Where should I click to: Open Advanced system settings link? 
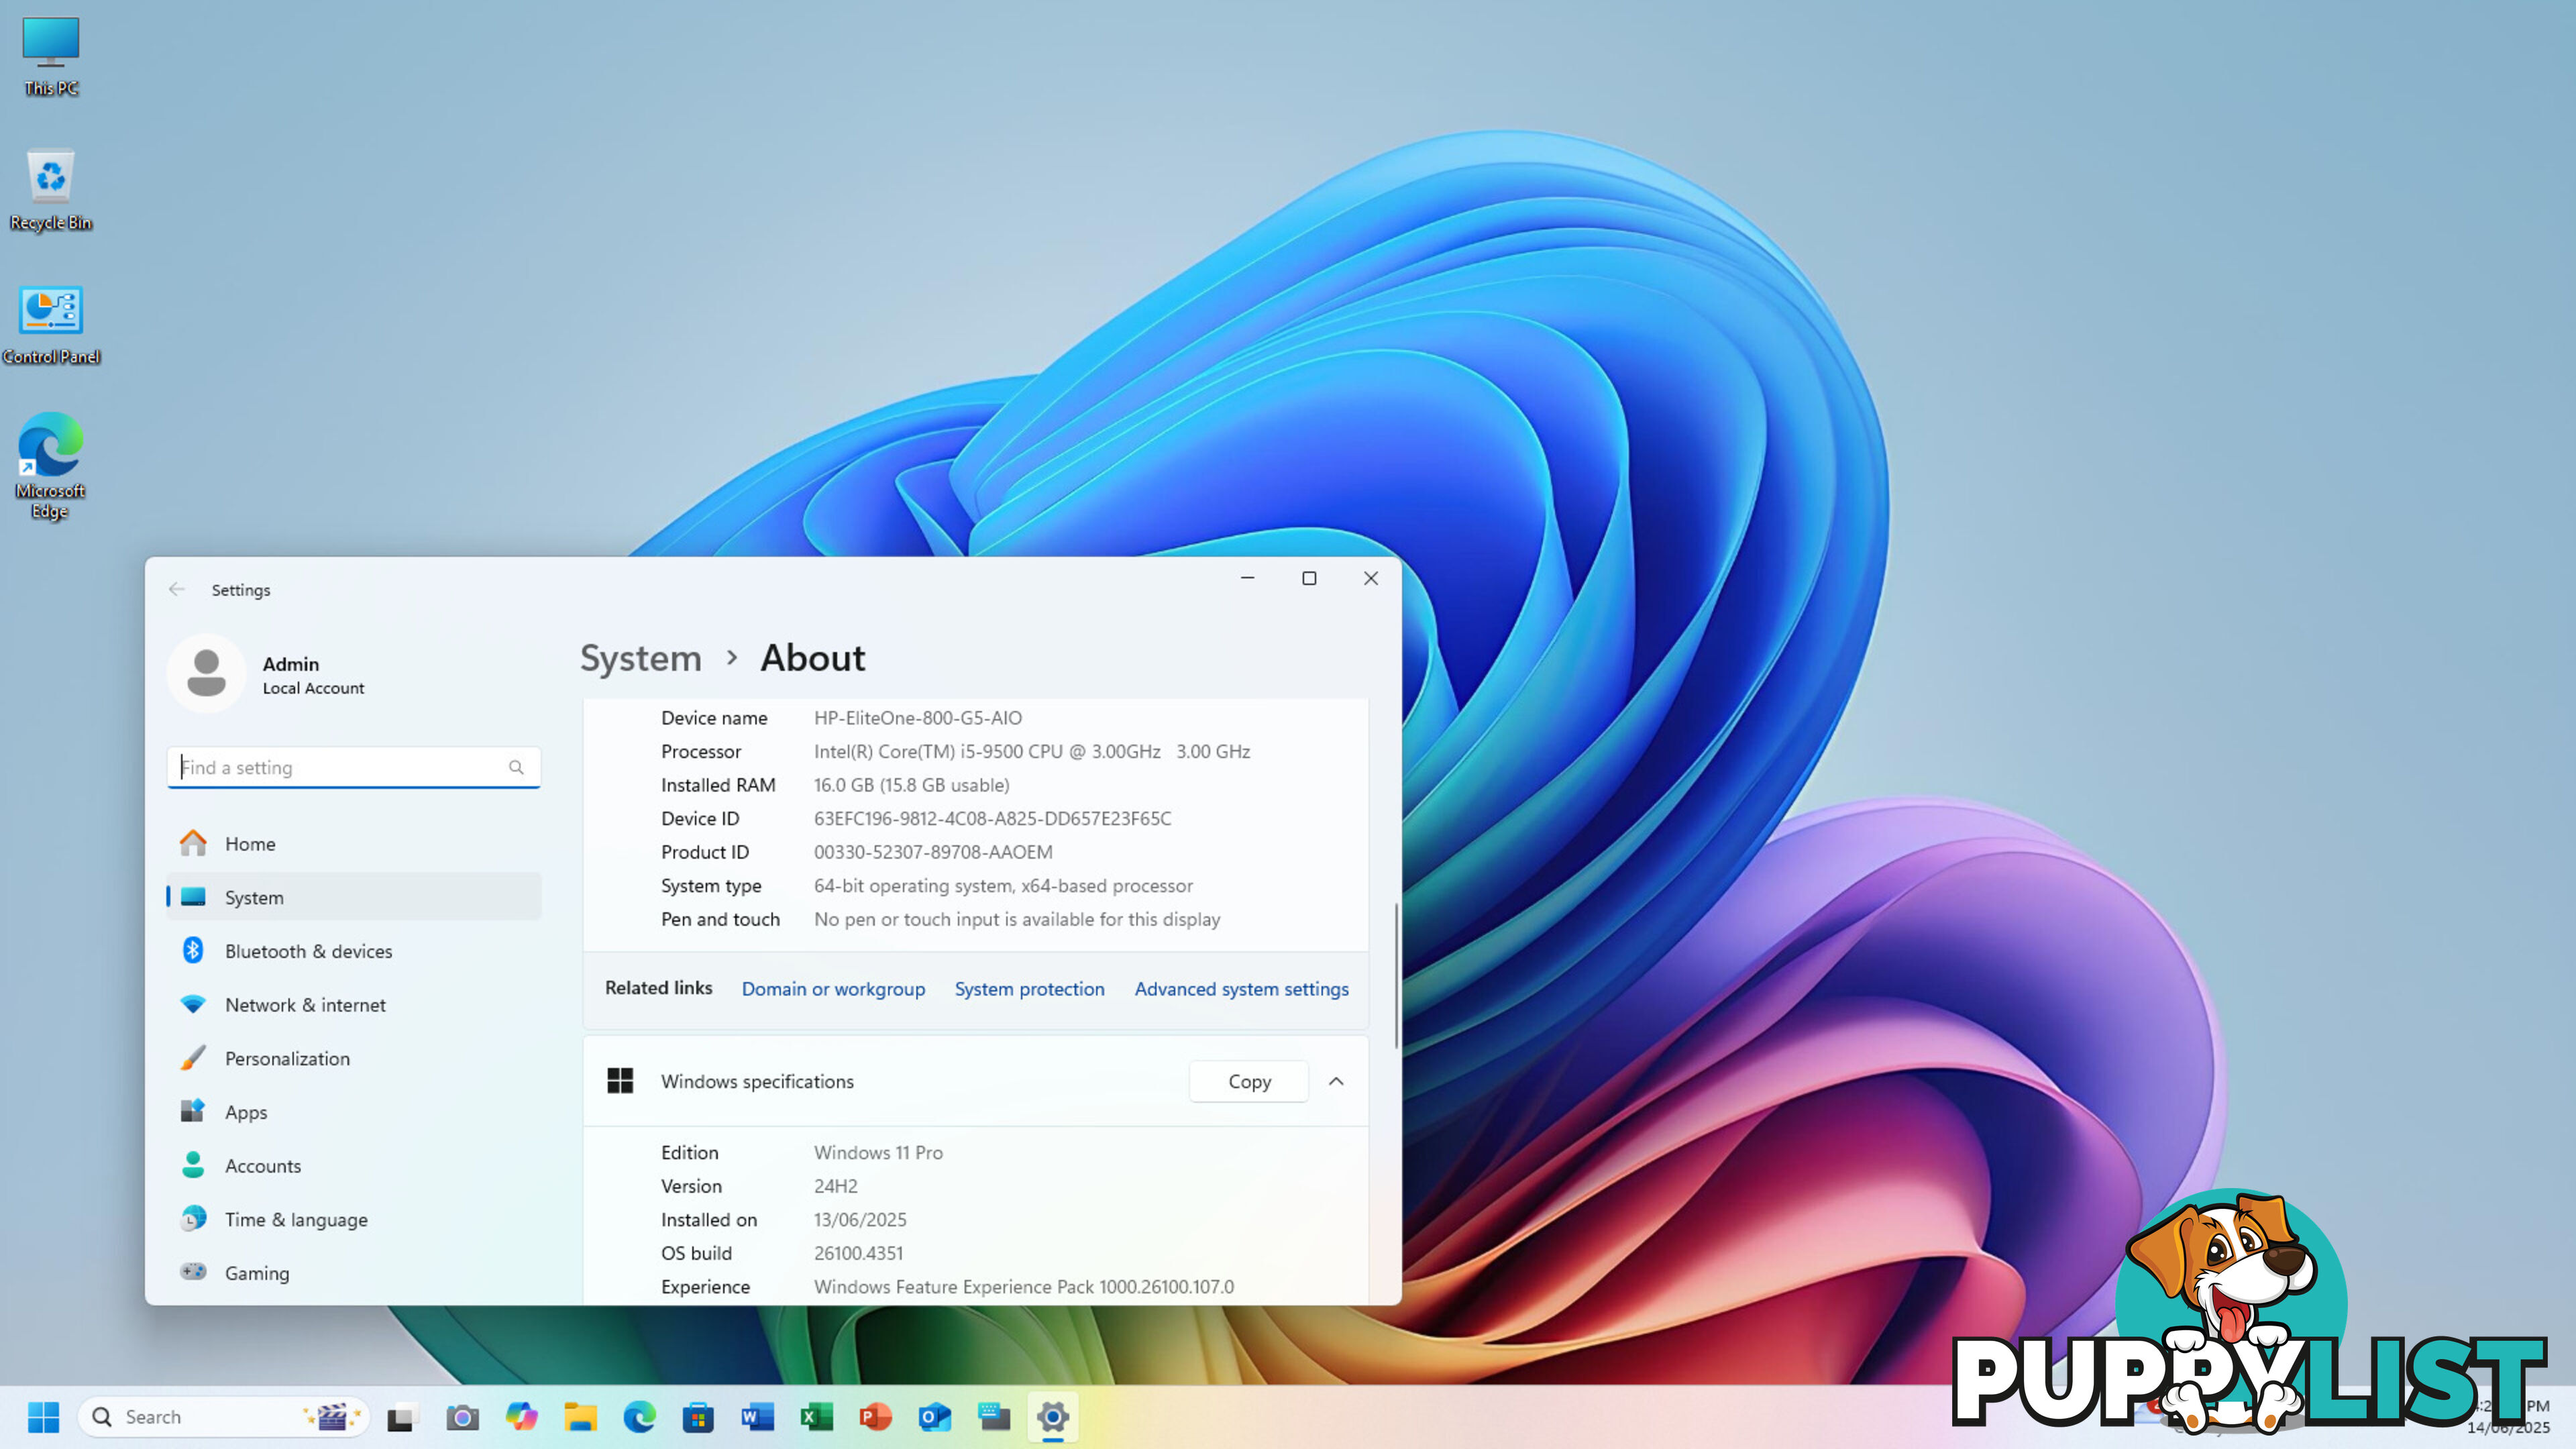coord(1241,988)
